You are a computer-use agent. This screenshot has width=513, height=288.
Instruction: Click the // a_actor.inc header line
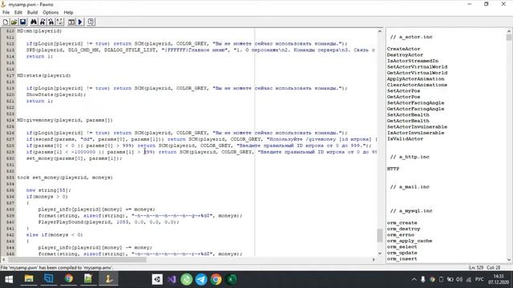point(411,37)
